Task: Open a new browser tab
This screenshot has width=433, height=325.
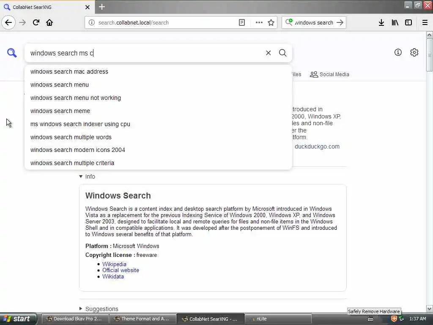Action: tap(101, 7)
